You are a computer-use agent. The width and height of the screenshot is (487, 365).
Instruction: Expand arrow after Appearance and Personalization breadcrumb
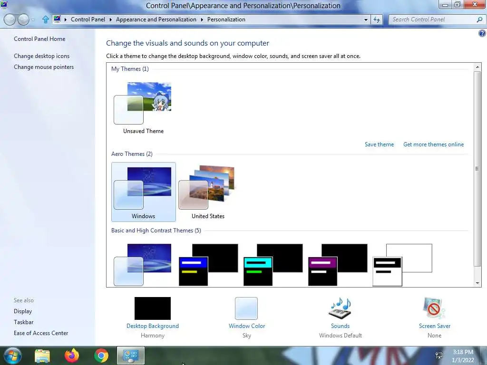point(202,19)
